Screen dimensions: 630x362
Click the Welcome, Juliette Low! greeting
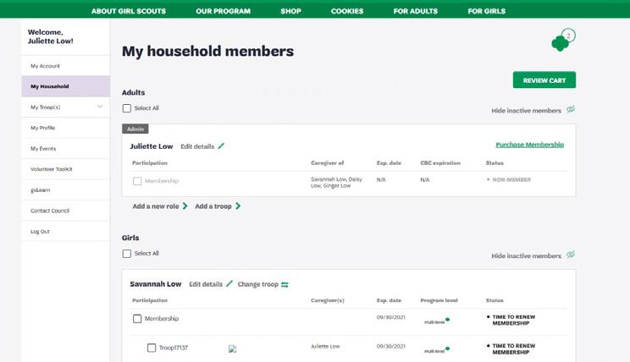pos(51,36)
